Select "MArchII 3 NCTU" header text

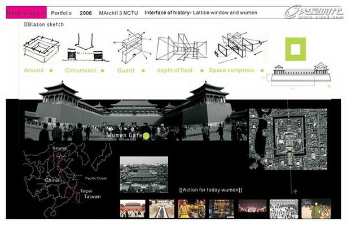pos(118,13)
